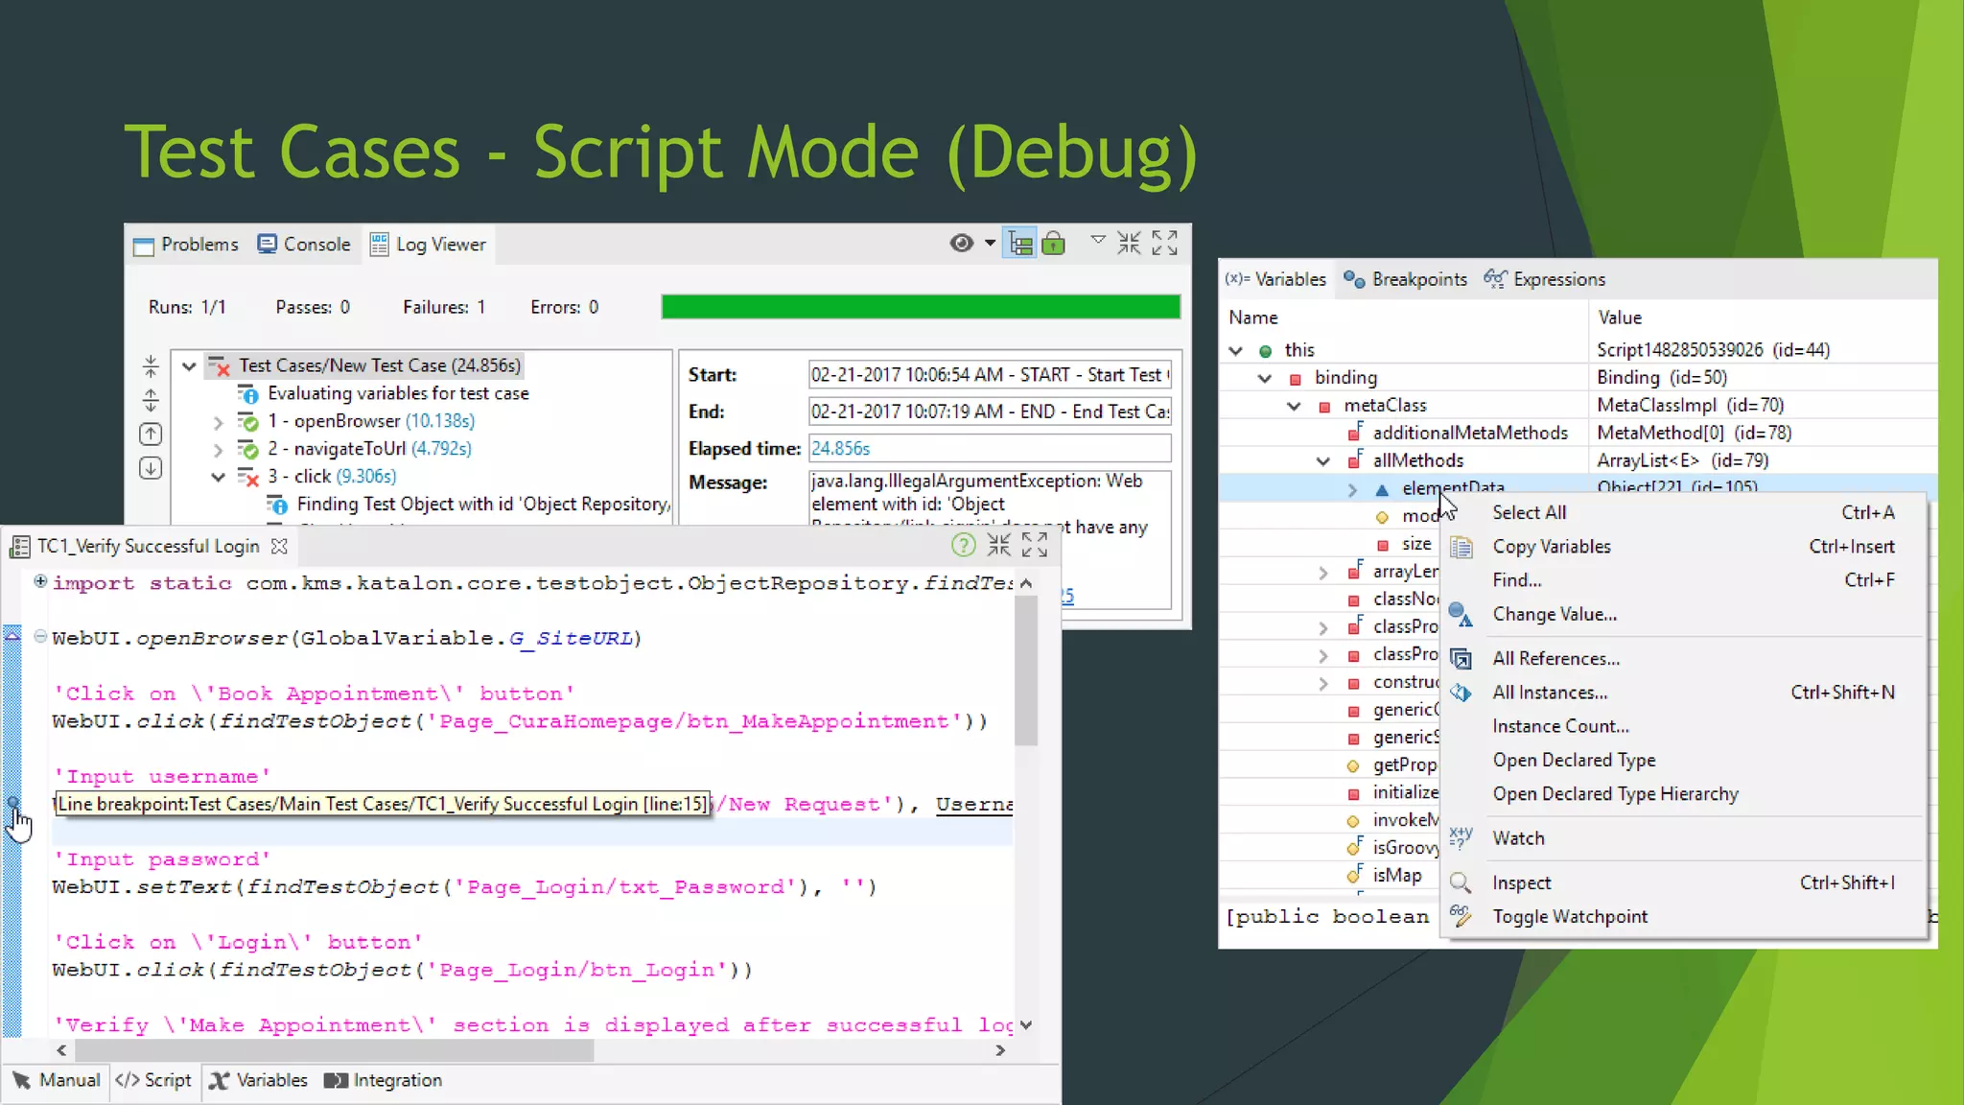The height and width of the screenshot is (1105, 1964).
Task: Click the help question mark icon in editor
Action: [x=963, y=545]
